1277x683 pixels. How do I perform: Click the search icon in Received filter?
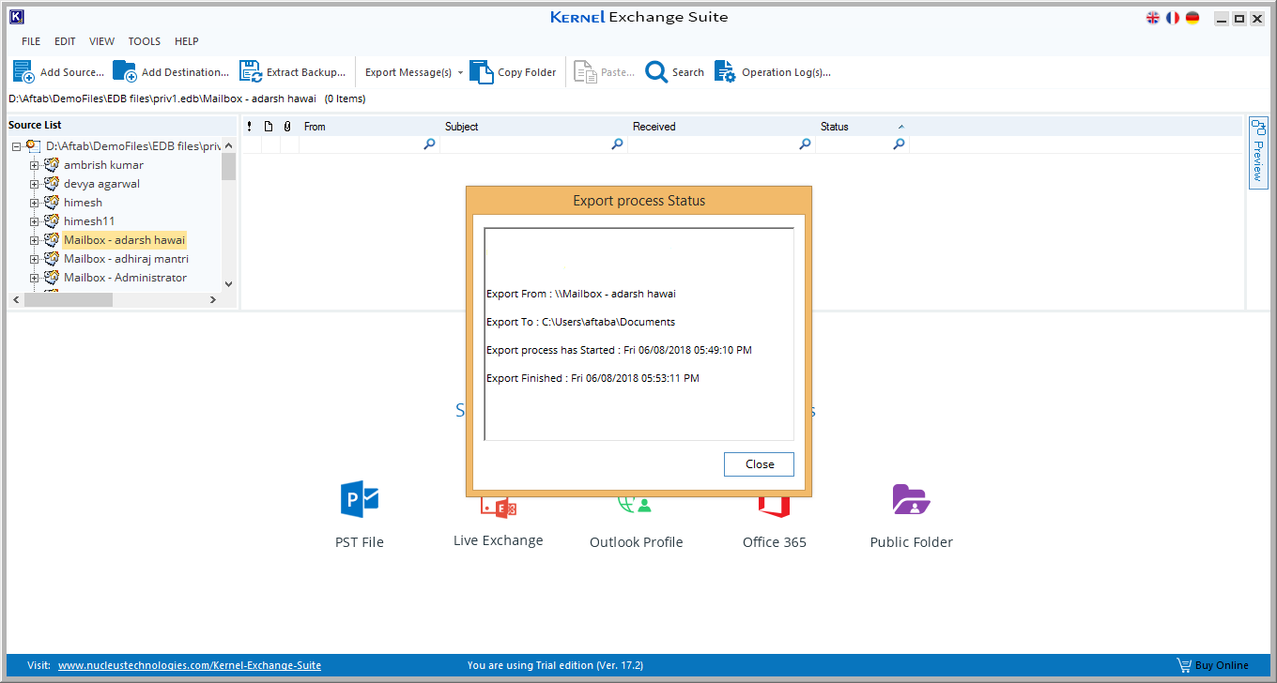[x=805, y=144]
